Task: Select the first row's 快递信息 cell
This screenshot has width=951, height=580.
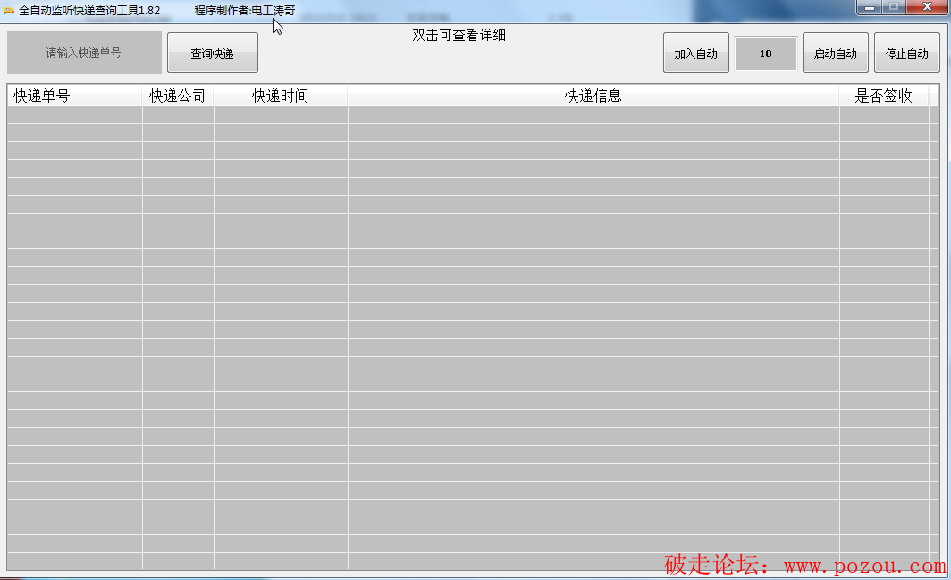Action: 593,114
